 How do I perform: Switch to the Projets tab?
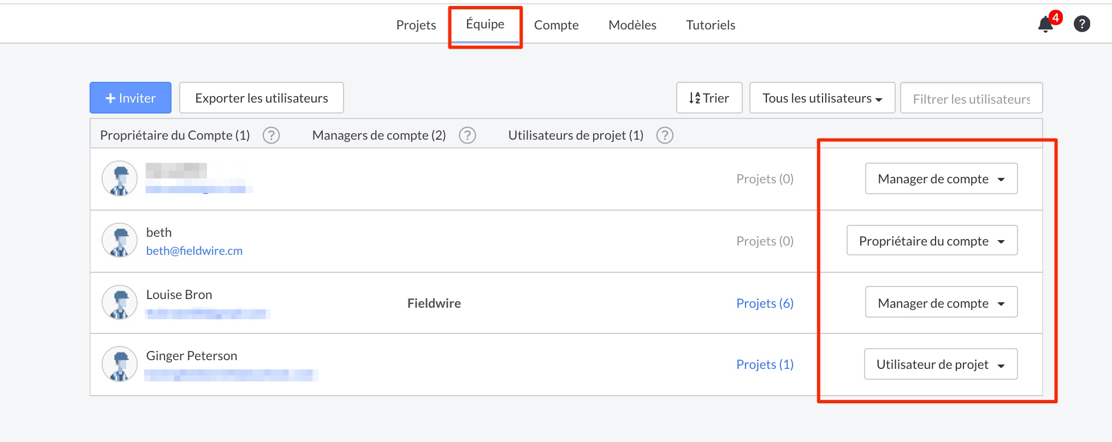[416, 25]
